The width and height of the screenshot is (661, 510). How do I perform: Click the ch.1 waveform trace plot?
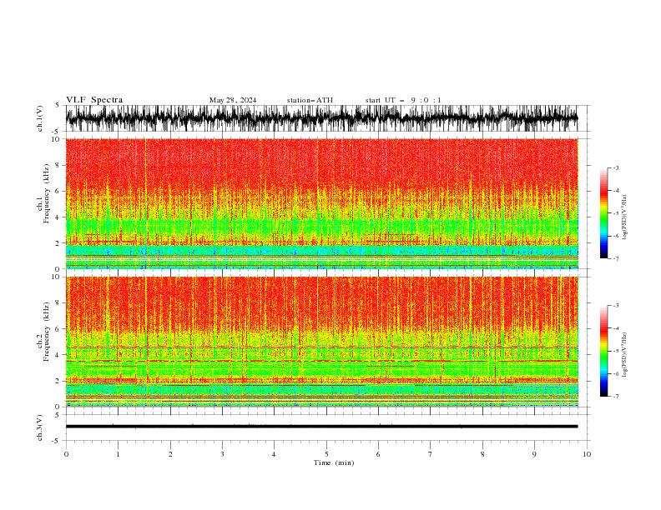tap(322, 118)
